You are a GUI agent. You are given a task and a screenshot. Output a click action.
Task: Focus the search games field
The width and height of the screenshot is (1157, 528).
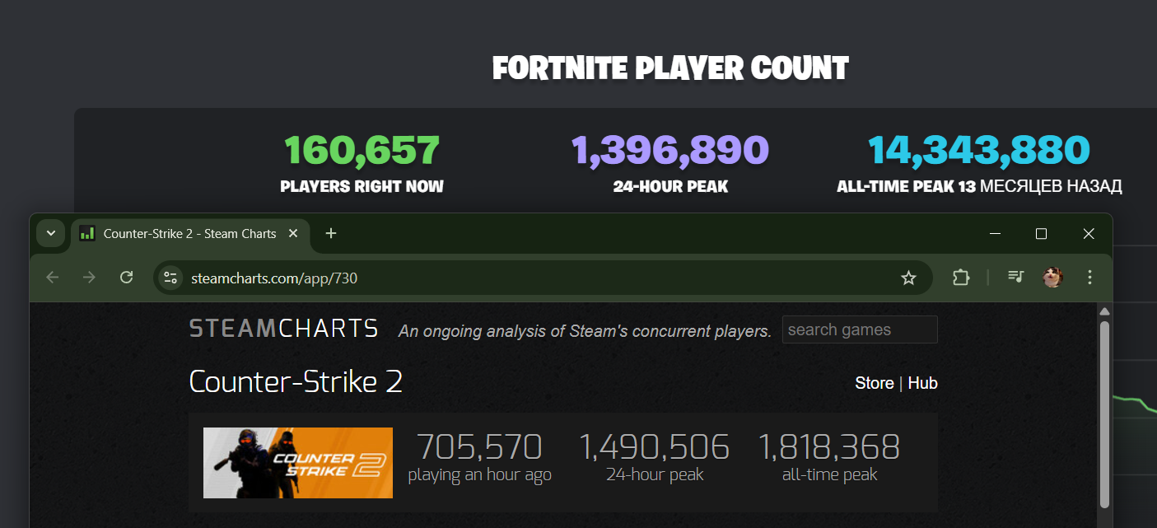click(x=860, y=329)
